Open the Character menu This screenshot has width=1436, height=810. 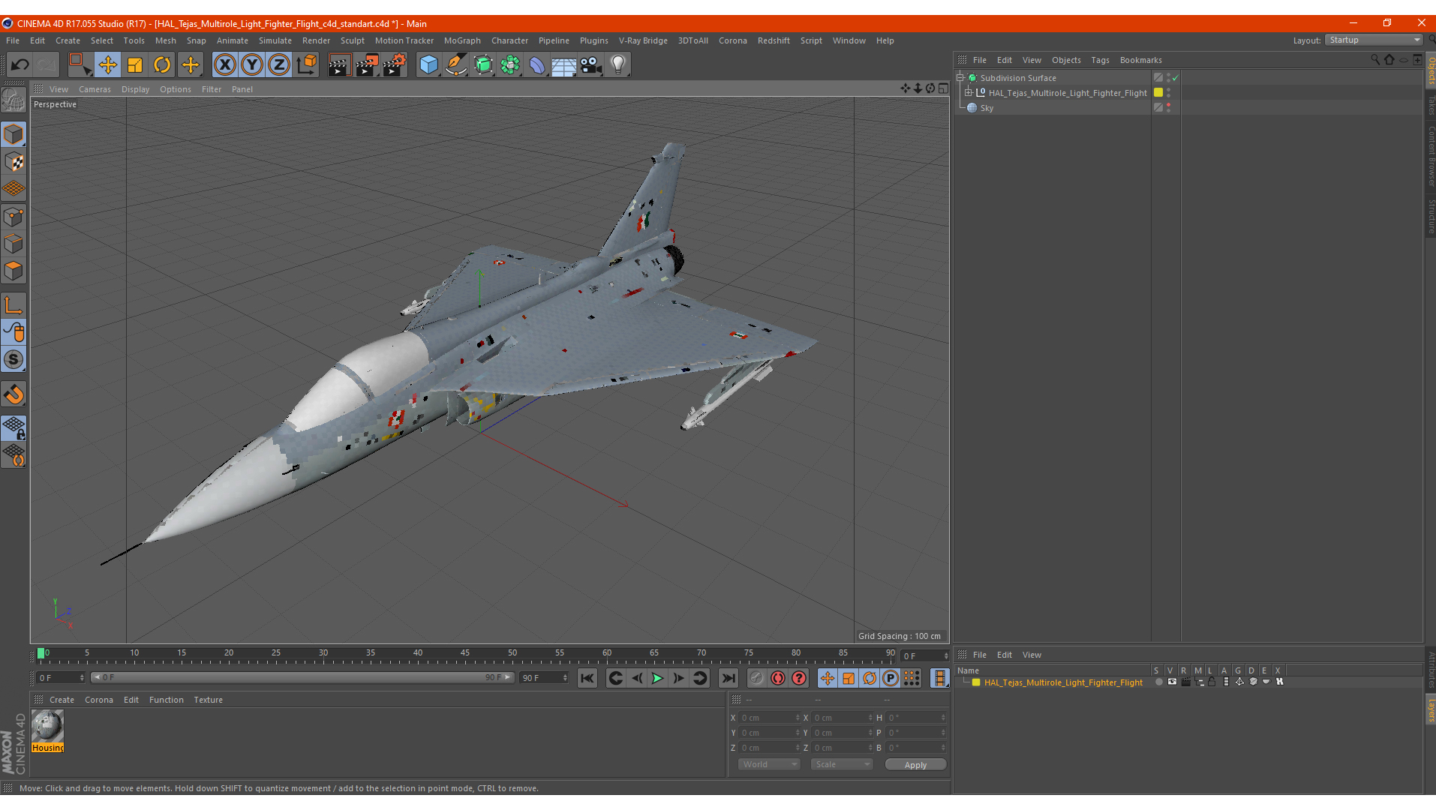(509, 40)
